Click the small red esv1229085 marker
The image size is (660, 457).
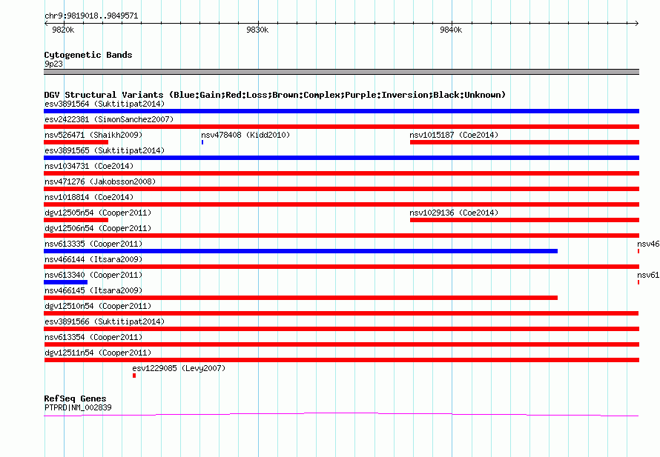134,376
